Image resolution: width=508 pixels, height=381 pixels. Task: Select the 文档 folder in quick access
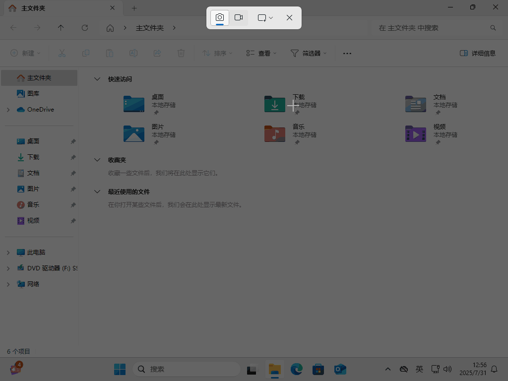[432, 104]
